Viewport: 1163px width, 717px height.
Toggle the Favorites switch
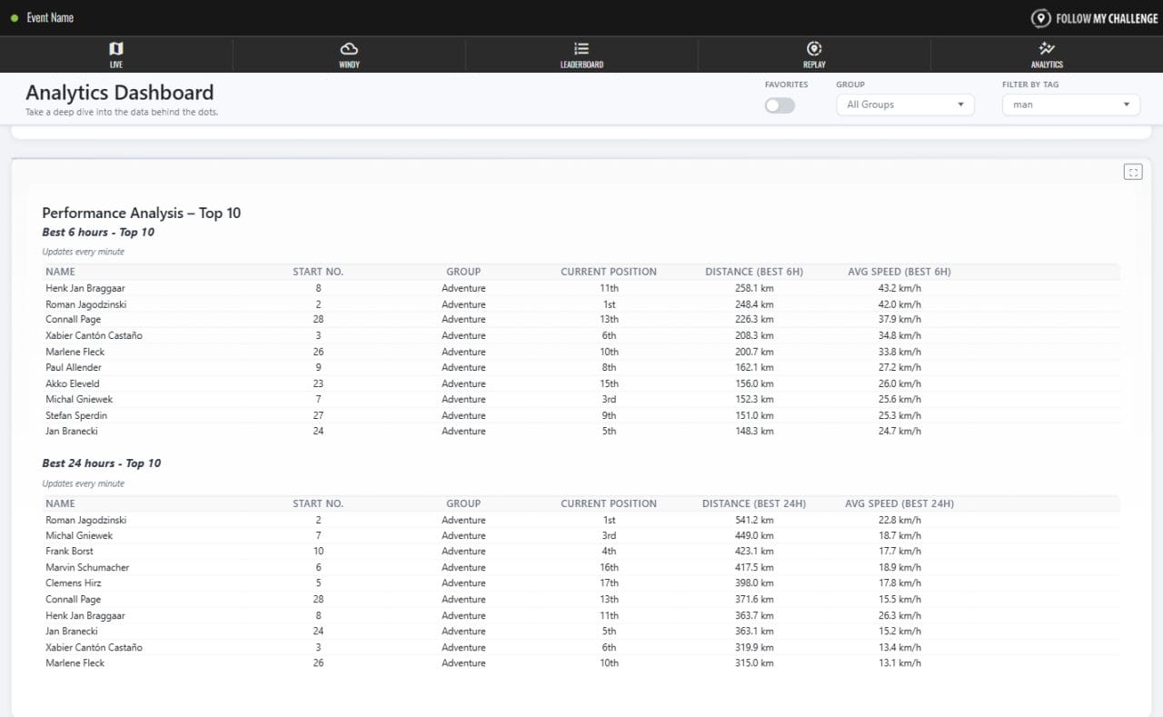780,105
